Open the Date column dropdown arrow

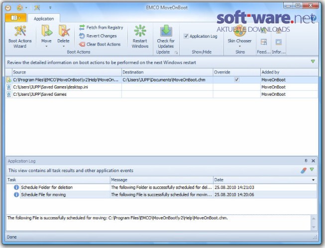313,180
